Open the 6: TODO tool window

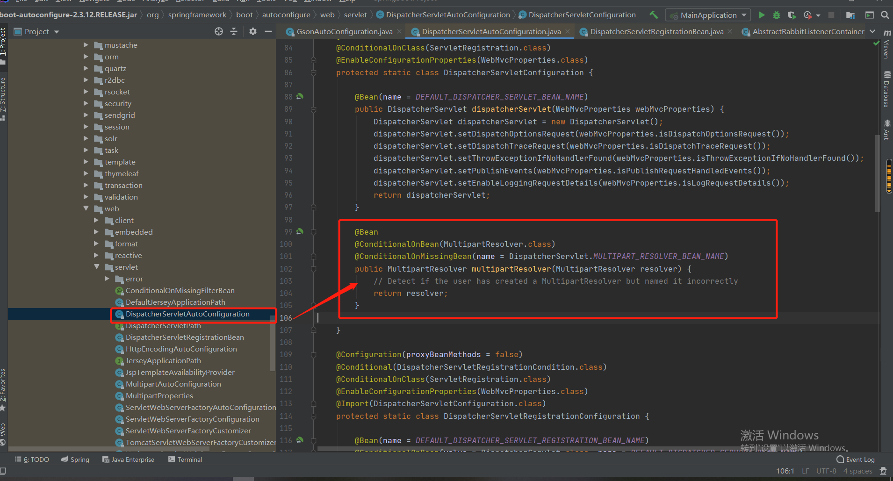pyautogui.click(x=32, y=459)
